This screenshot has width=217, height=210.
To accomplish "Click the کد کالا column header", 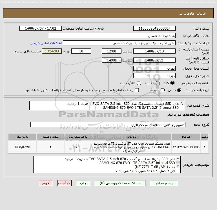I will (186, 137).
